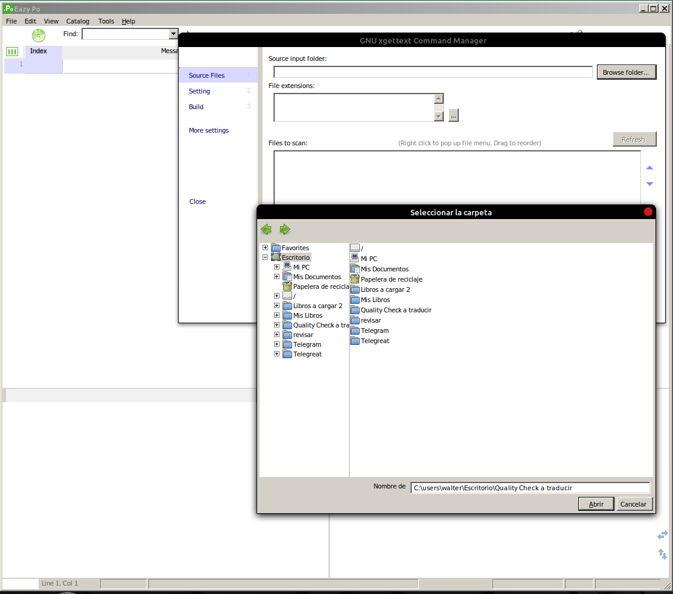Screen dimensions: 673x594
Task: Expand Mis Libros tree node
Action: point(277,315)
